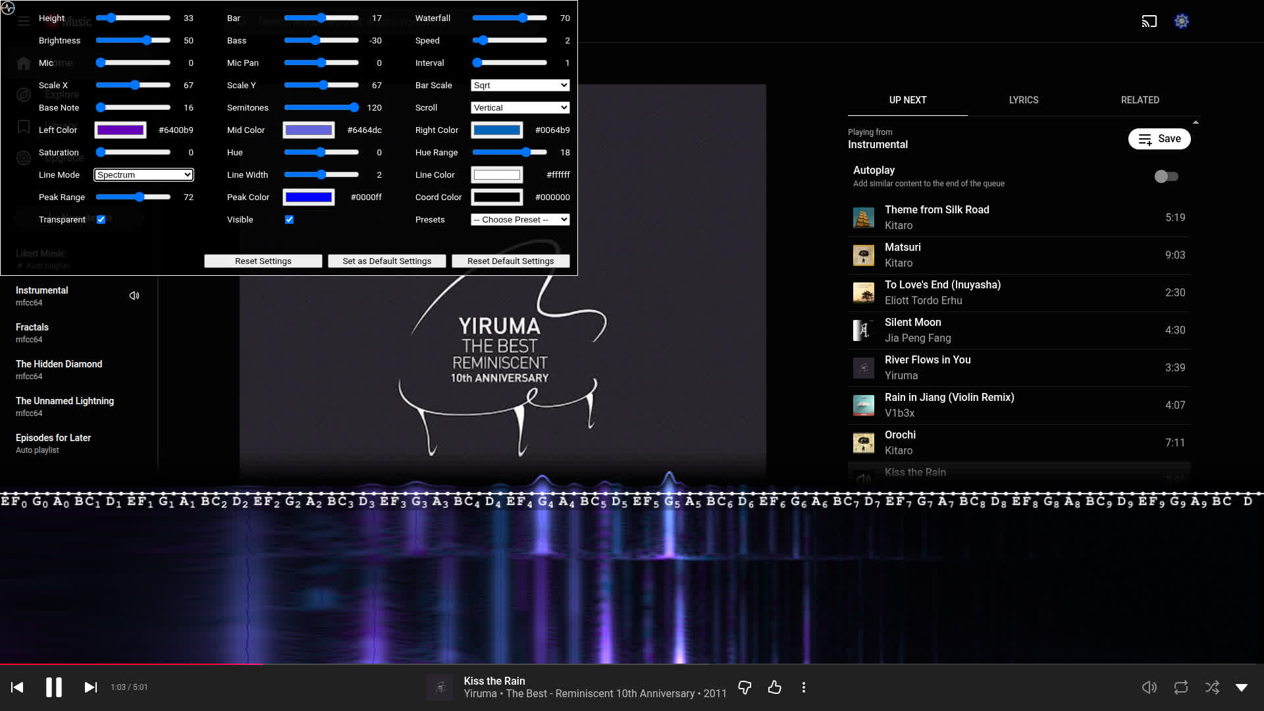Click the Kiss the Rain thumbnail in player bar
The image size is (1264, 711).
click(x=440, y=687)
